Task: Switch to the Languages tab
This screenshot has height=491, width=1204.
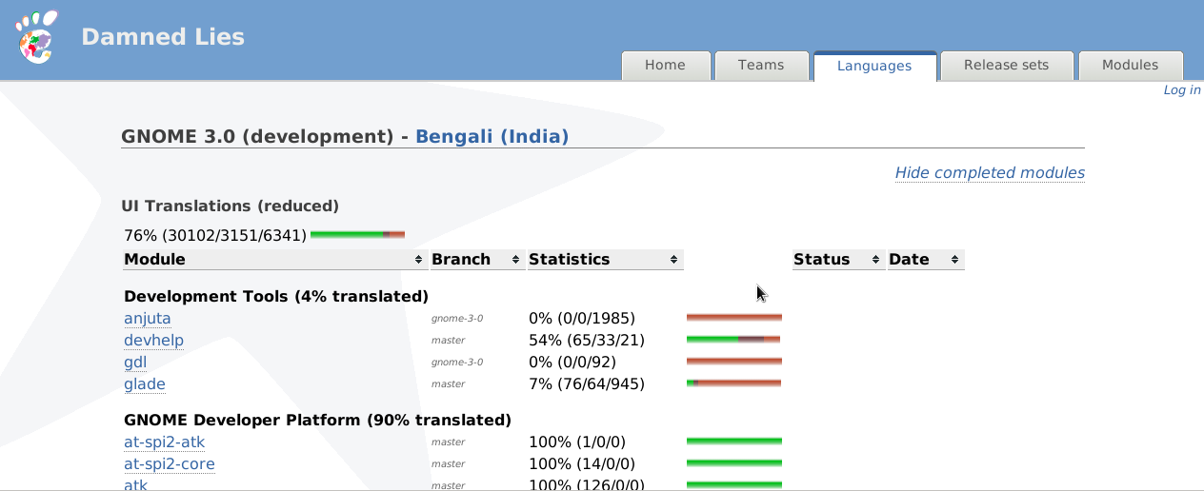Action: 874,66
